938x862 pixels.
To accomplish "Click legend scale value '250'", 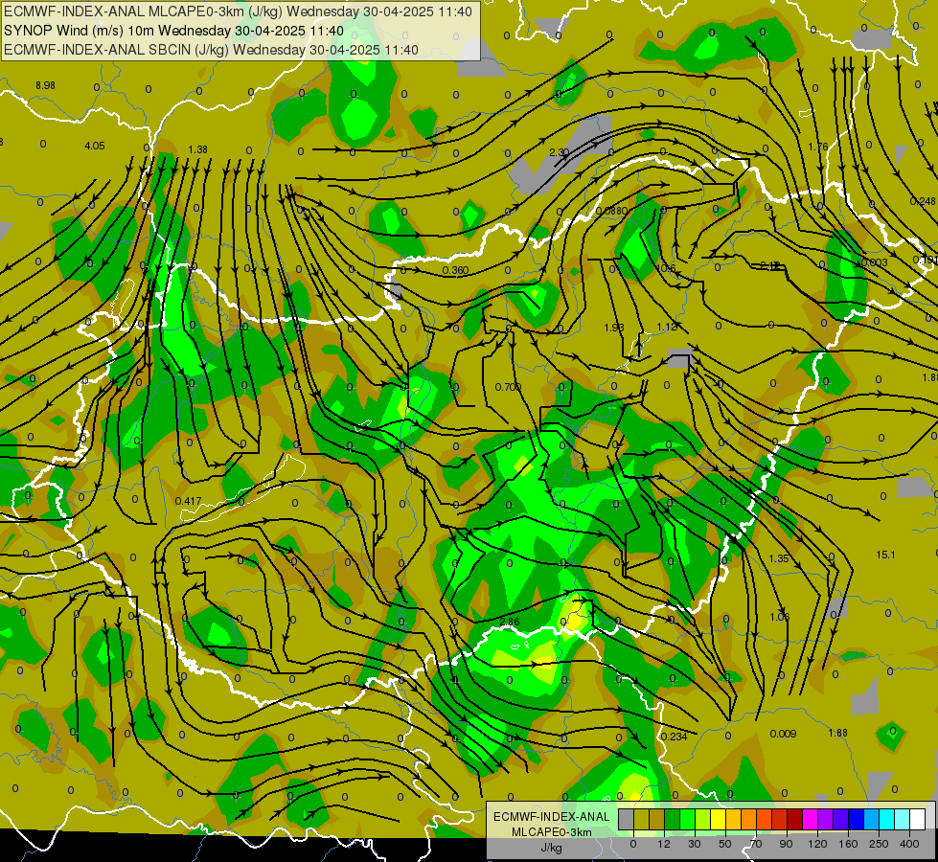I will 879,844.
